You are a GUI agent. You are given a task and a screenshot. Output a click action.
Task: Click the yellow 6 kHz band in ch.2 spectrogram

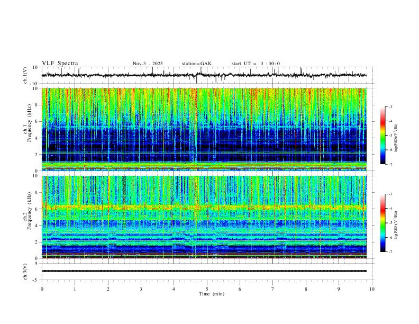[204, 207]
